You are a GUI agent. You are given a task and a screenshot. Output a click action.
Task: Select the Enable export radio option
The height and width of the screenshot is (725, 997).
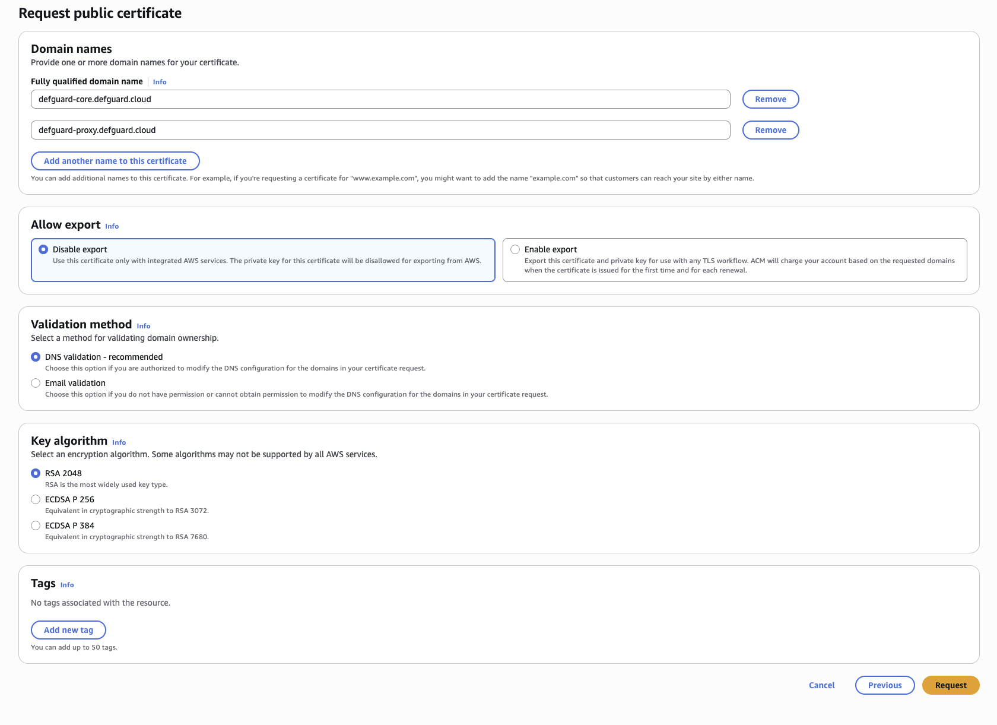(x=515, y=249)
